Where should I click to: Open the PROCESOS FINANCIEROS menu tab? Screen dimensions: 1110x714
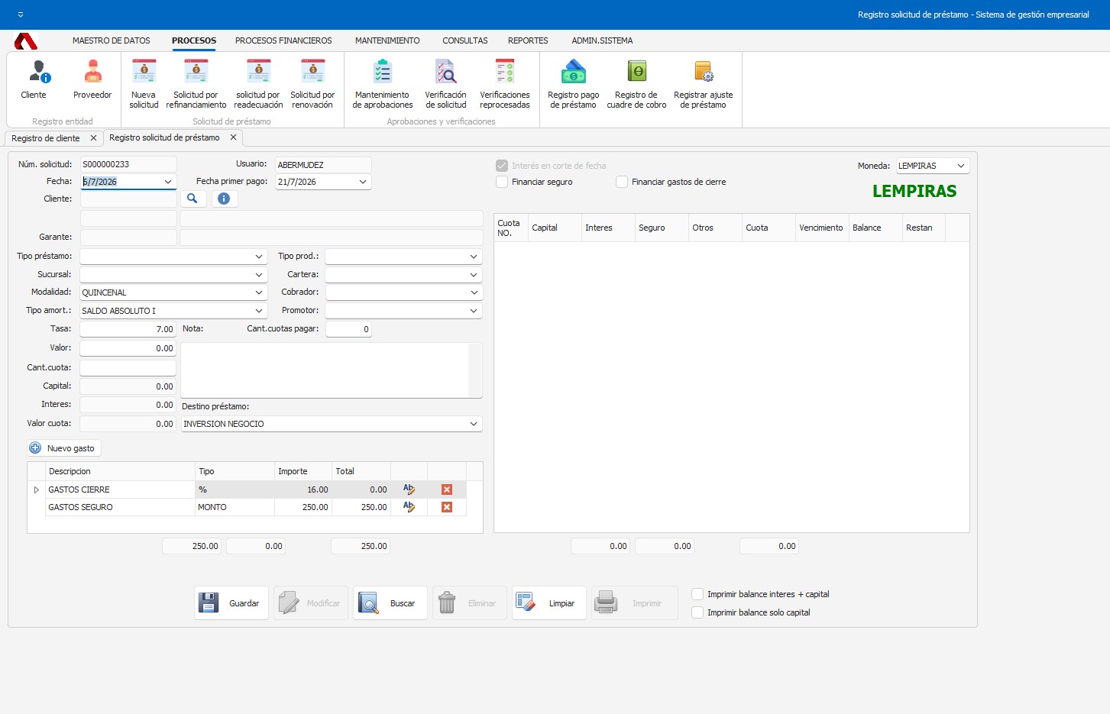(283, 40)
